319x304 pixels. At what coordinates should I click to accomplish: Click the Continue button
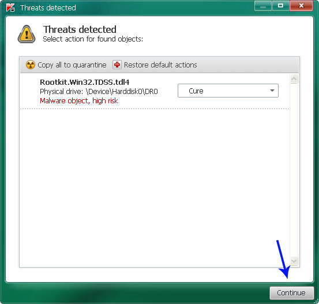tap(291, 293)
